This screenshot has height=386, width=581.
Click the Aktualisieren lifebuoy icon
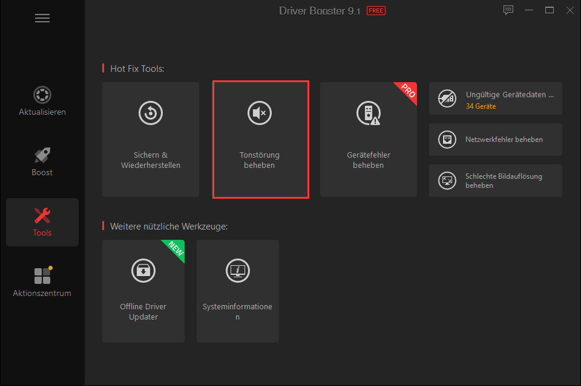click(x=42, y=95)
